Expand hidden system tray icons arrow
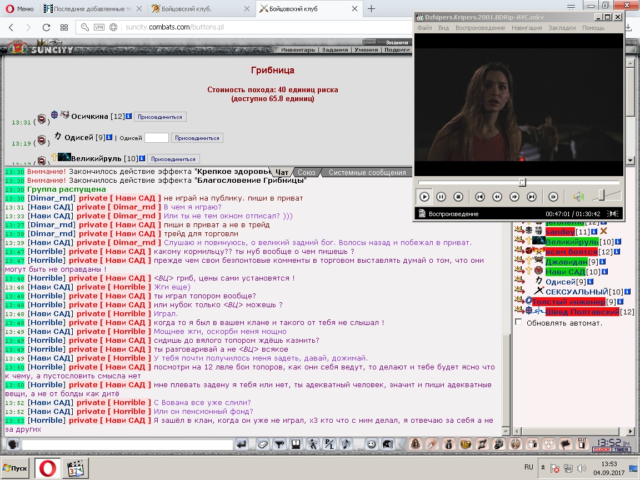 [543, 467]
